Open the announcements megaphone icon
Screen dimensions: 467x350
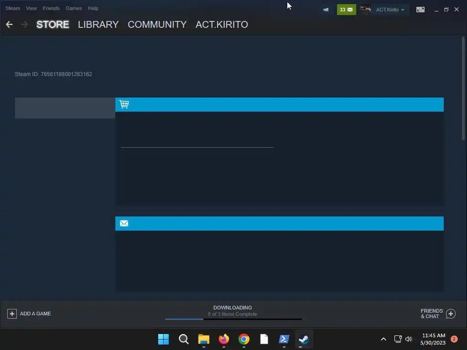pyautogui.click(x=326, y=10)
